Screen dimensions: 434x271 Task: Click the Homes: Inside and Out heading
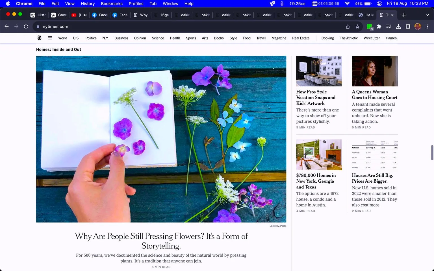tap(58, 49)
